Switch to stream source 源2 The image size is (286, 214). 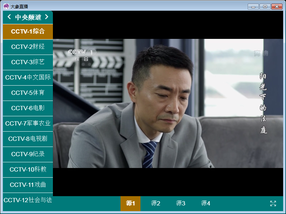pos(156,203)
